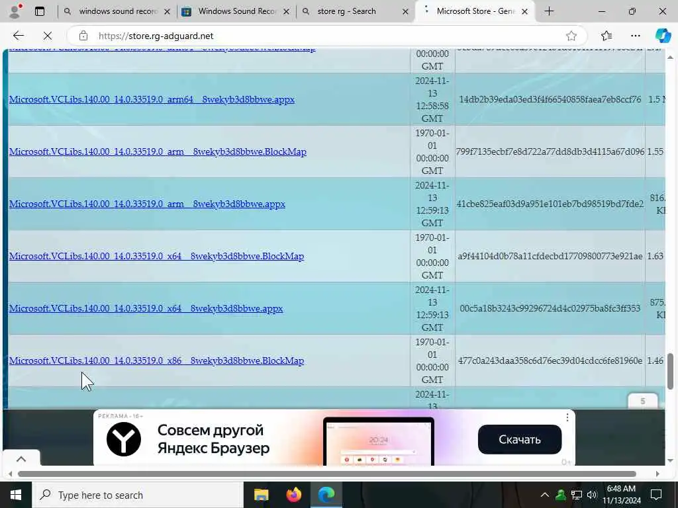Click the horizontal scrollbar right arrow
The image size is (678, 508).
pyautogui.click(x=657, y=474)
